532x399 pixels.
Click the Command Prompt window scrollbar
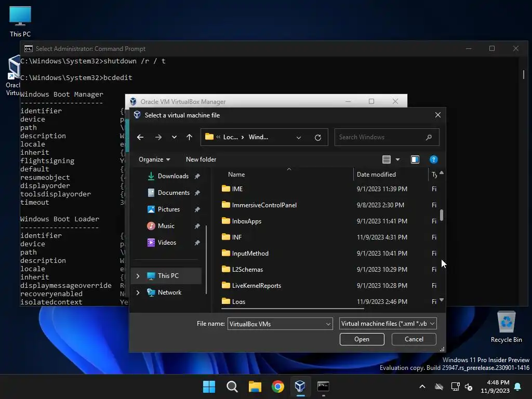click(x=524, y=75)
